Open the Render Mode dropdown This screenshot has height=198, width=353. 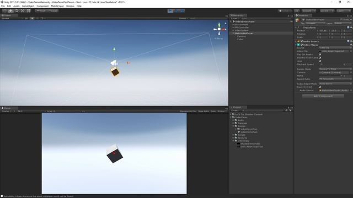335,69
